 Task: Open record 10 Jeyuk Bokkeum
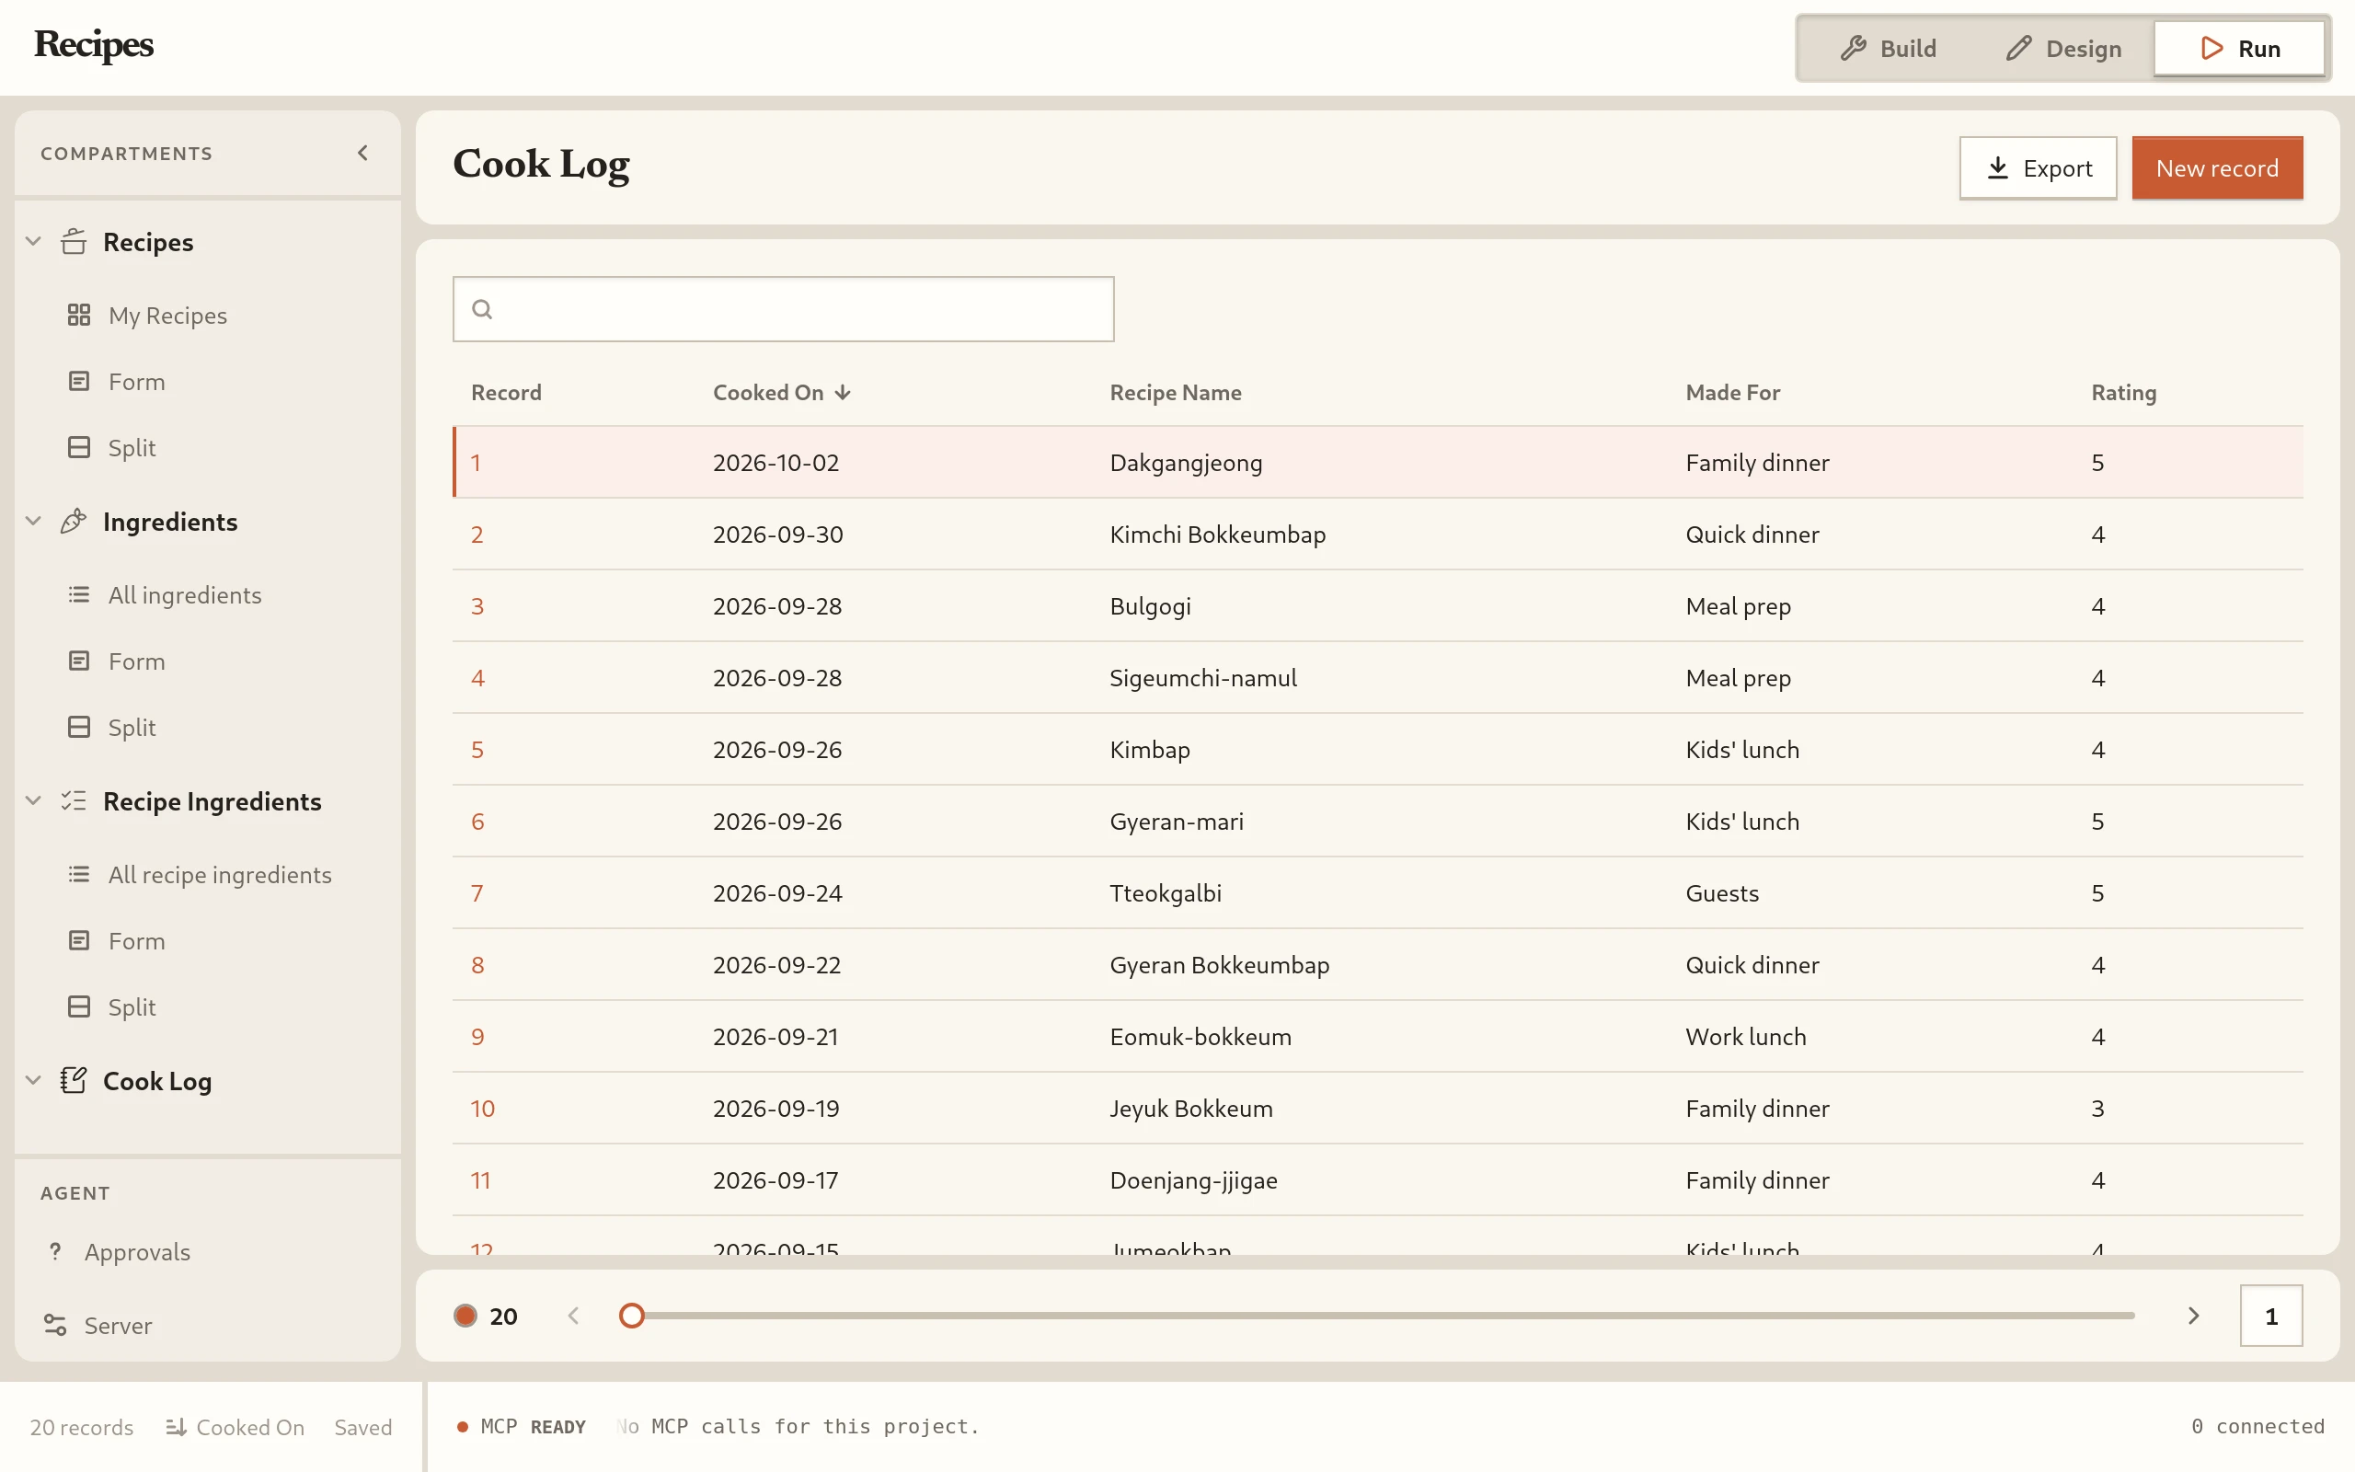pyautogui.click(x=1377, y=1108)
